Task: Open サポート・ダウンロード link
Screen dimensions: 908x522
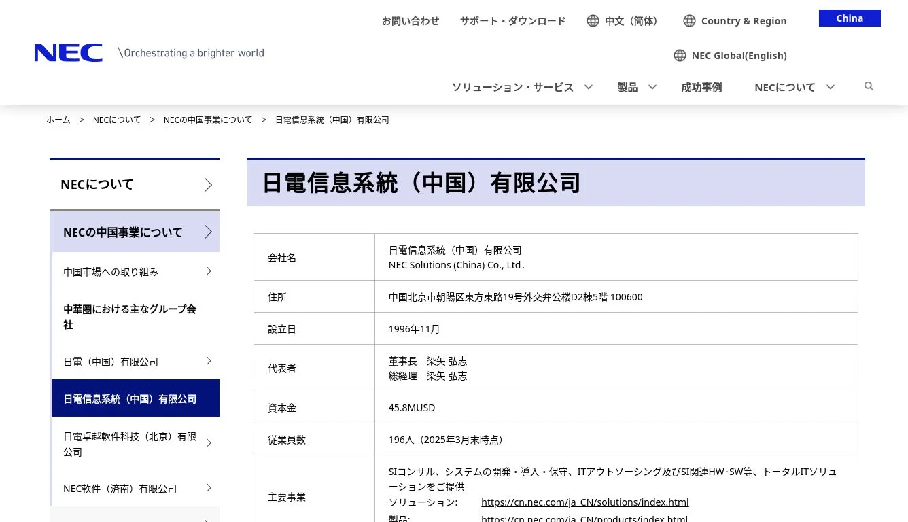Action: (x=512, y=21)
